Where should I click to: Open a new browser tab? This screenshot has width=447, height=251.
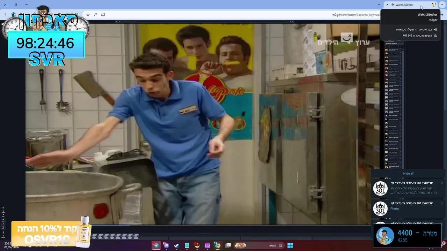(x=379, y=5)
